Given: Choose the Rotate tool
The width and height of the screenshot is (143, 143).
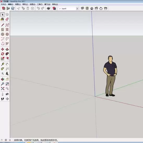Looking at the screenshot, I should (x=3, y=54).
